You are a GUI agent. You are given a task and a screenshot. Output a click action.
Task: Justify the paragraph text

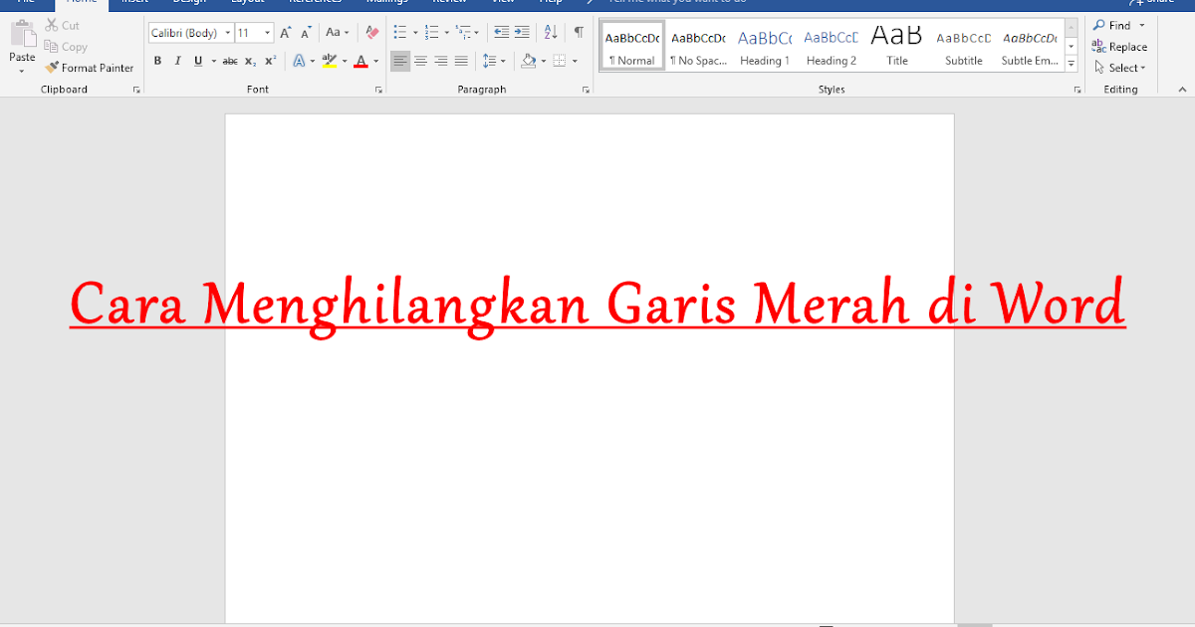460,61
